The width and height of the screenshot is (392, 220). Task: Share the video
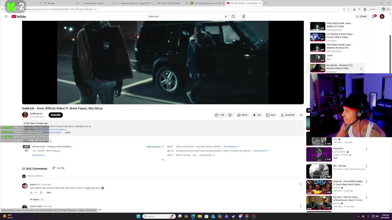[242, 115]
